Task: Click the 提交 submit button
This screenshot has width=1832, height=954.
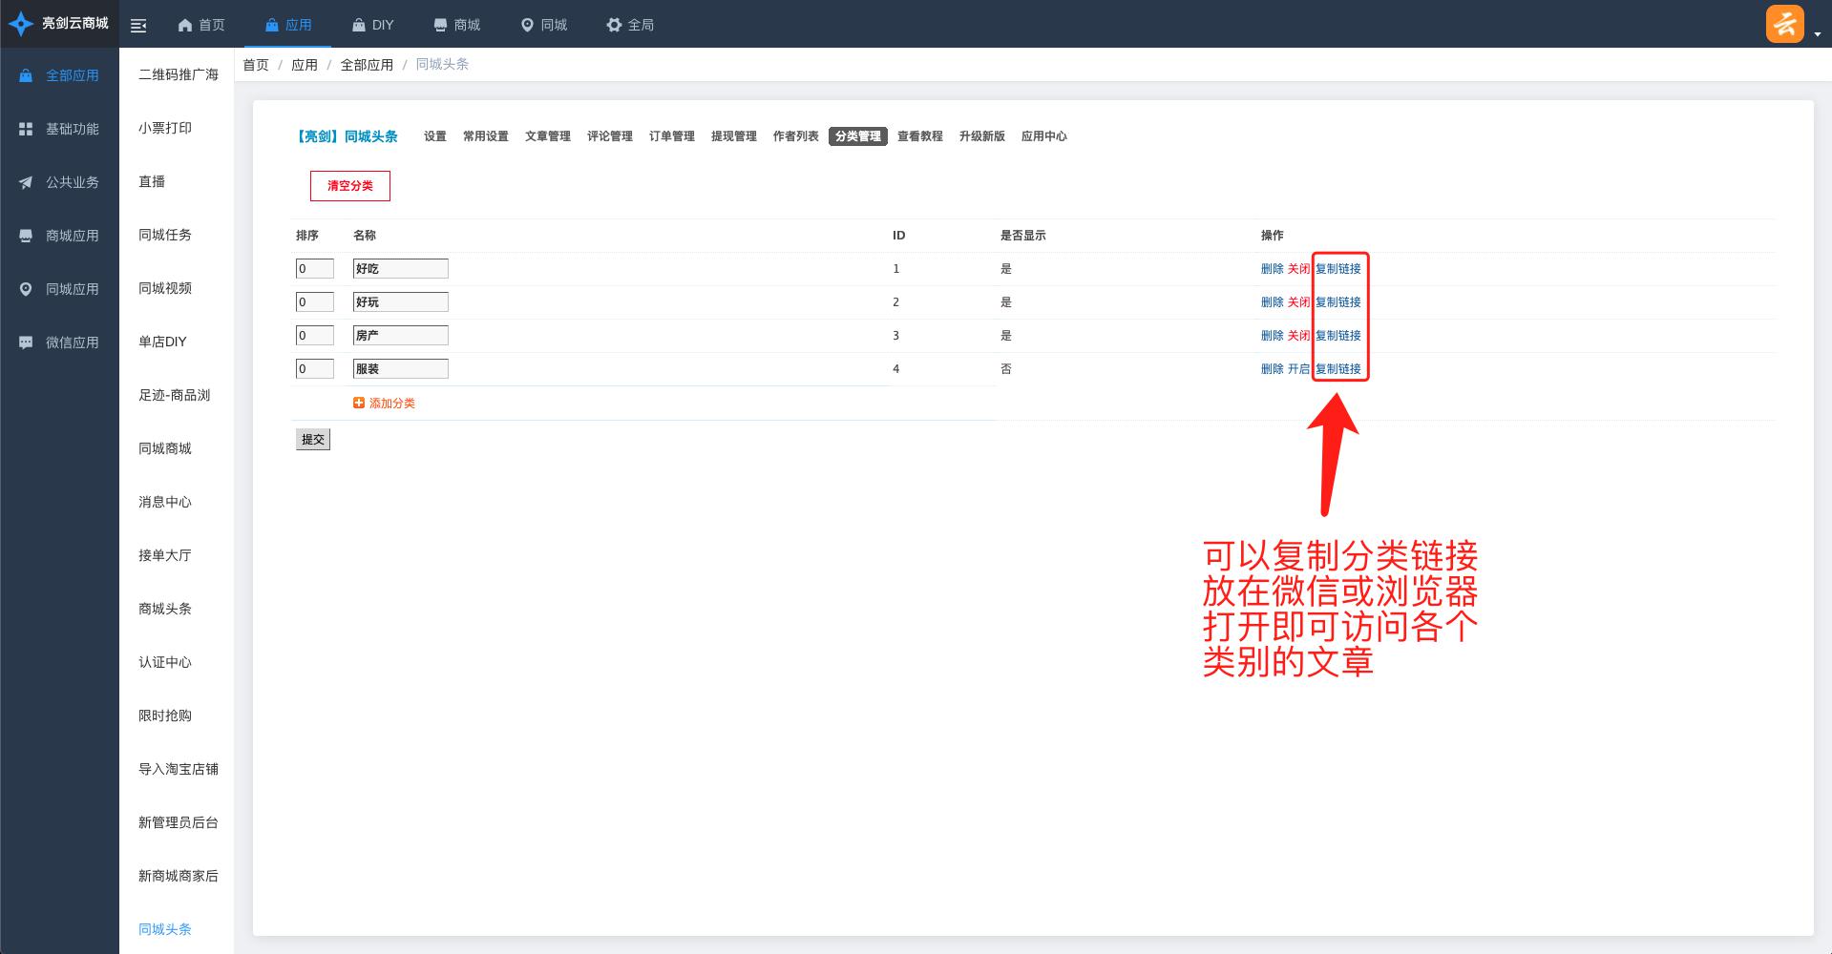Action: [312, 440]
